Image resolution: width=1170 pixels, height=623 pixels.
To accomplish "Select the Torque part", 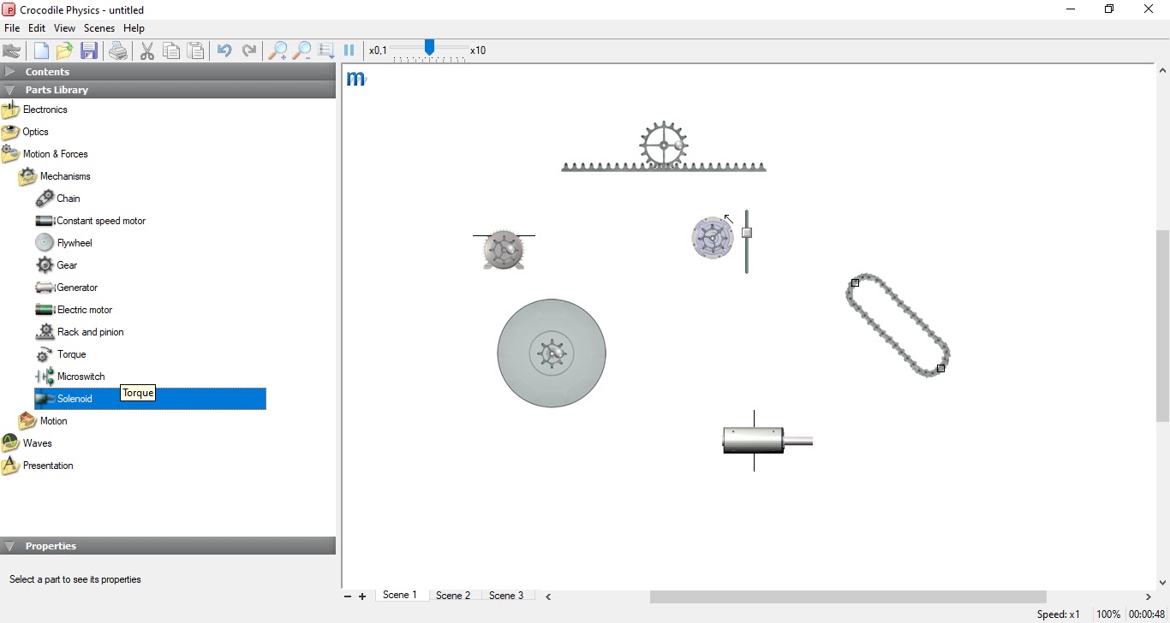I will pyautogui.click(x=61, y=354).
